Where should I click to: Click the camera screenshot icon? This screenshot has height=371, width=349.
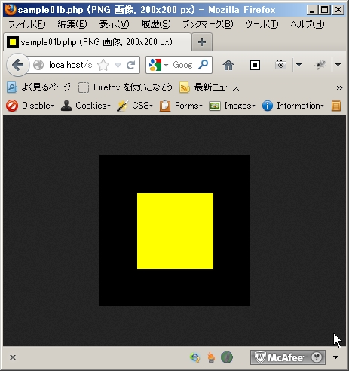[280, 65]
